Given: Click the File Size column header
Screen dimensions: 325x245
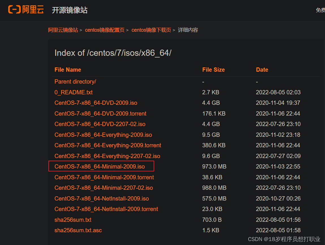Looking at the screenshot, I should point(214,70).
